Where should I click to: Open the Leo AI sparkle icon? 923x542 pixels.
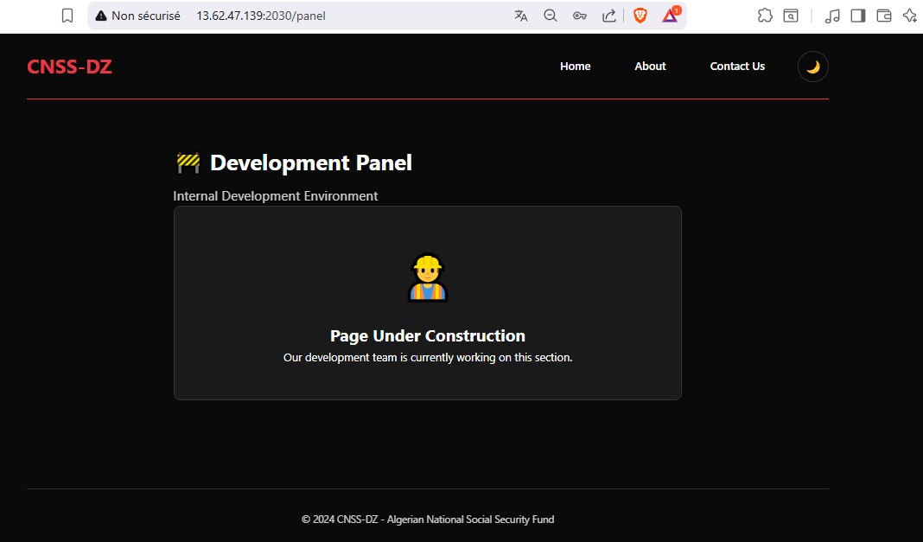tap(910, 16)
